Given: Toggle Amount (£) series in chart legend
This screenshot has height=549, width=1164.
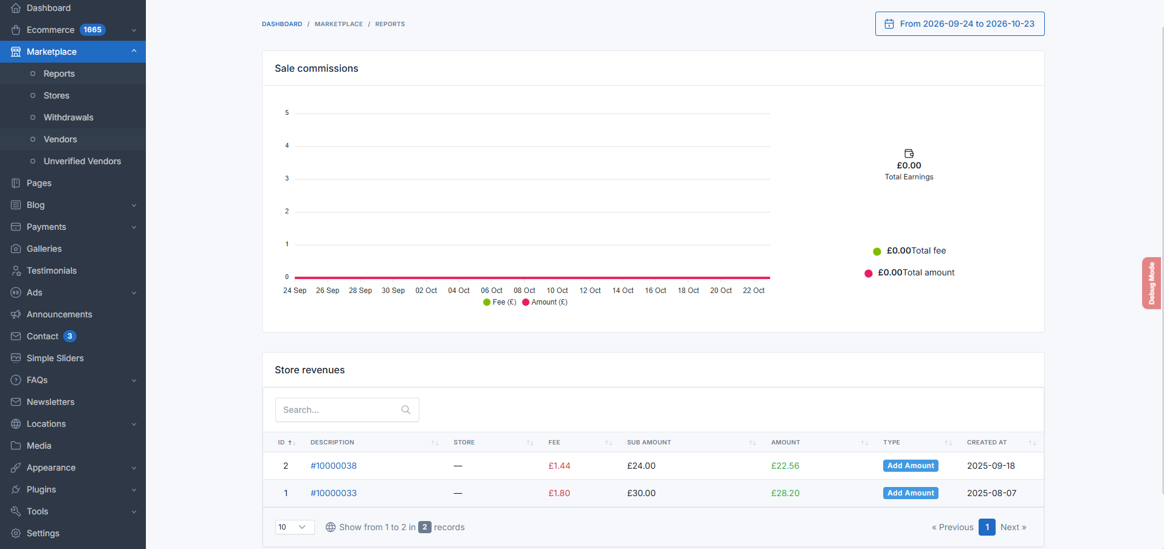Looking at the screenshot, I should (545, 302).
